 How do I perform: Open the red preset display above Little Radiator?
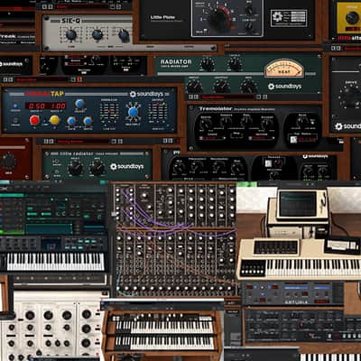(82, 141)
